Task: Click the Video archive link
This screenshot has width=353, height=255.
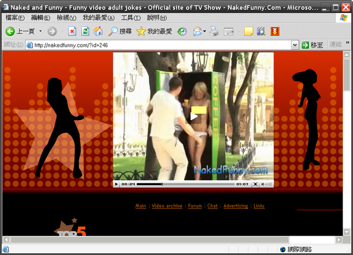Action: coord(166,206)
